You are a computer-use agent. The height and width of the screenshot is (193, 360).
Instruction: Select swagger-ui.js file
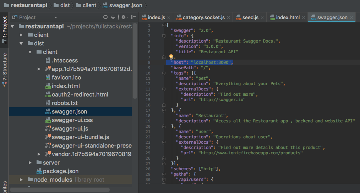(x=70, y=128)
